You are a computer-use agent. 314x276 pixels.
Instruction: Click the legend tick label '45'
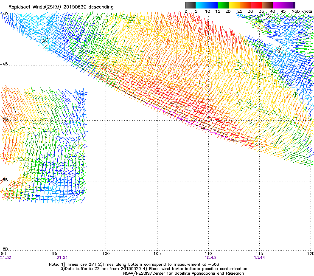283,11
